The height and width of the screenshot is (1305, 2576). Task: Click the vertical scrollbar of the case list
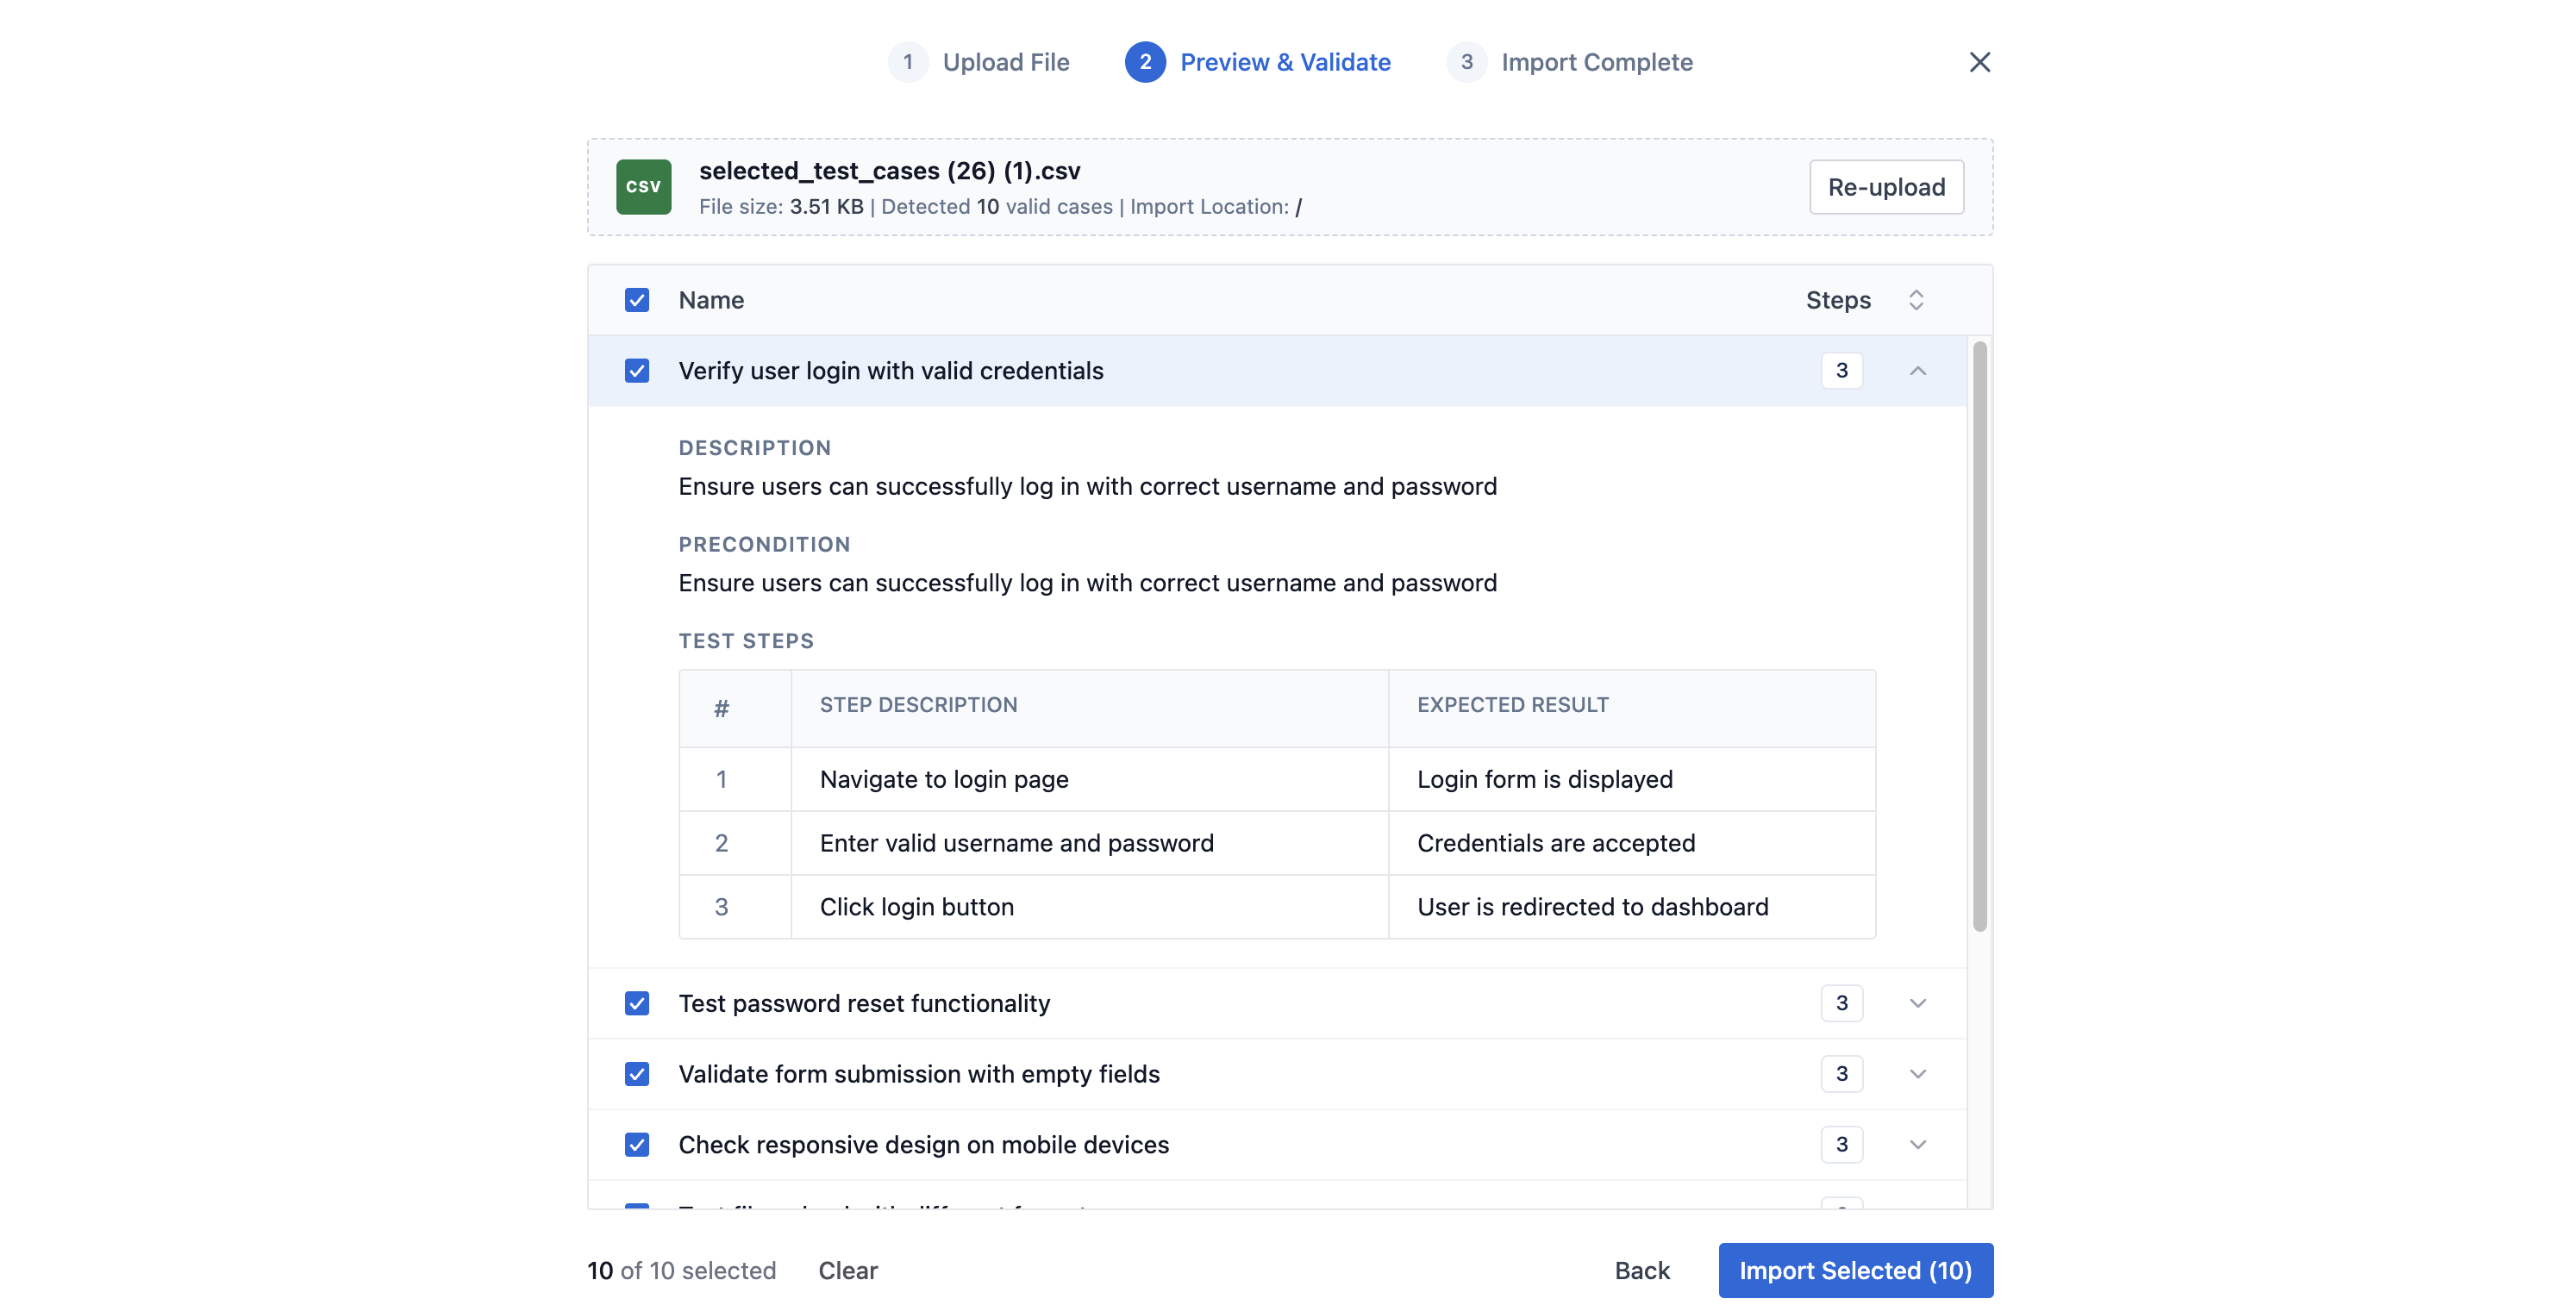[x=1979, y=636]
